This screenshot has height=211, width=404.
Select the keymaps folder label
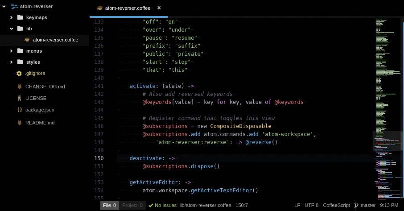coord(37,17)
